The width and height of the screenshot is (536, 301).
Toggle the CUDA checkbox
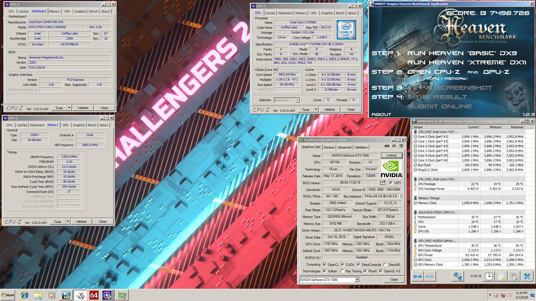pyautogui.click(x=343, y=264)
